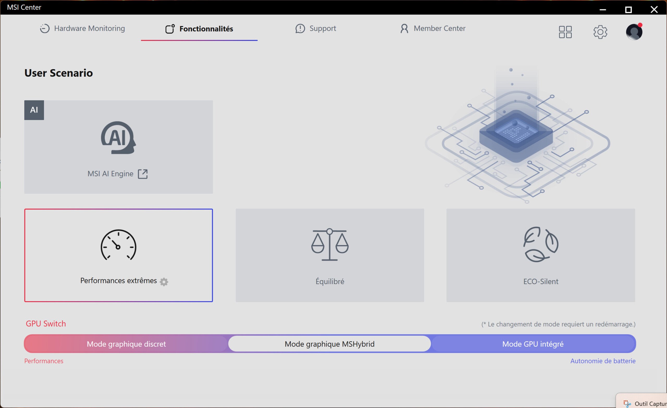Open the Hardware Monitoring tab
This screenshot has height=408, width=667.
tap(83, 28)
